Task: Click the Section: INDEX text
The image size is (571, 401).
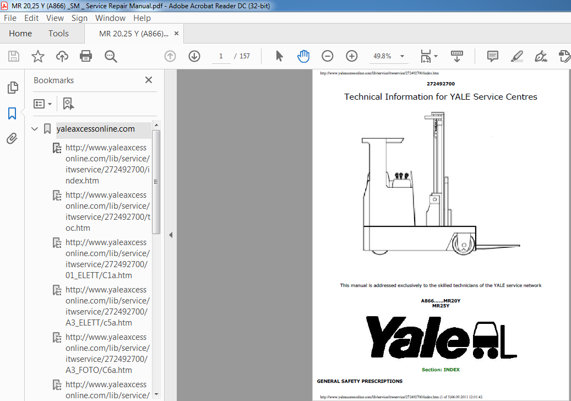Action: coord(441,370)
